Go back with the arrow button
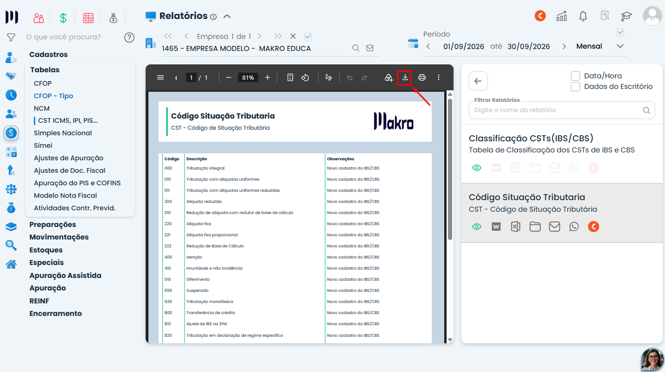Screen dimensions: 665x372 pyautogui.click(x=478, y=81)
